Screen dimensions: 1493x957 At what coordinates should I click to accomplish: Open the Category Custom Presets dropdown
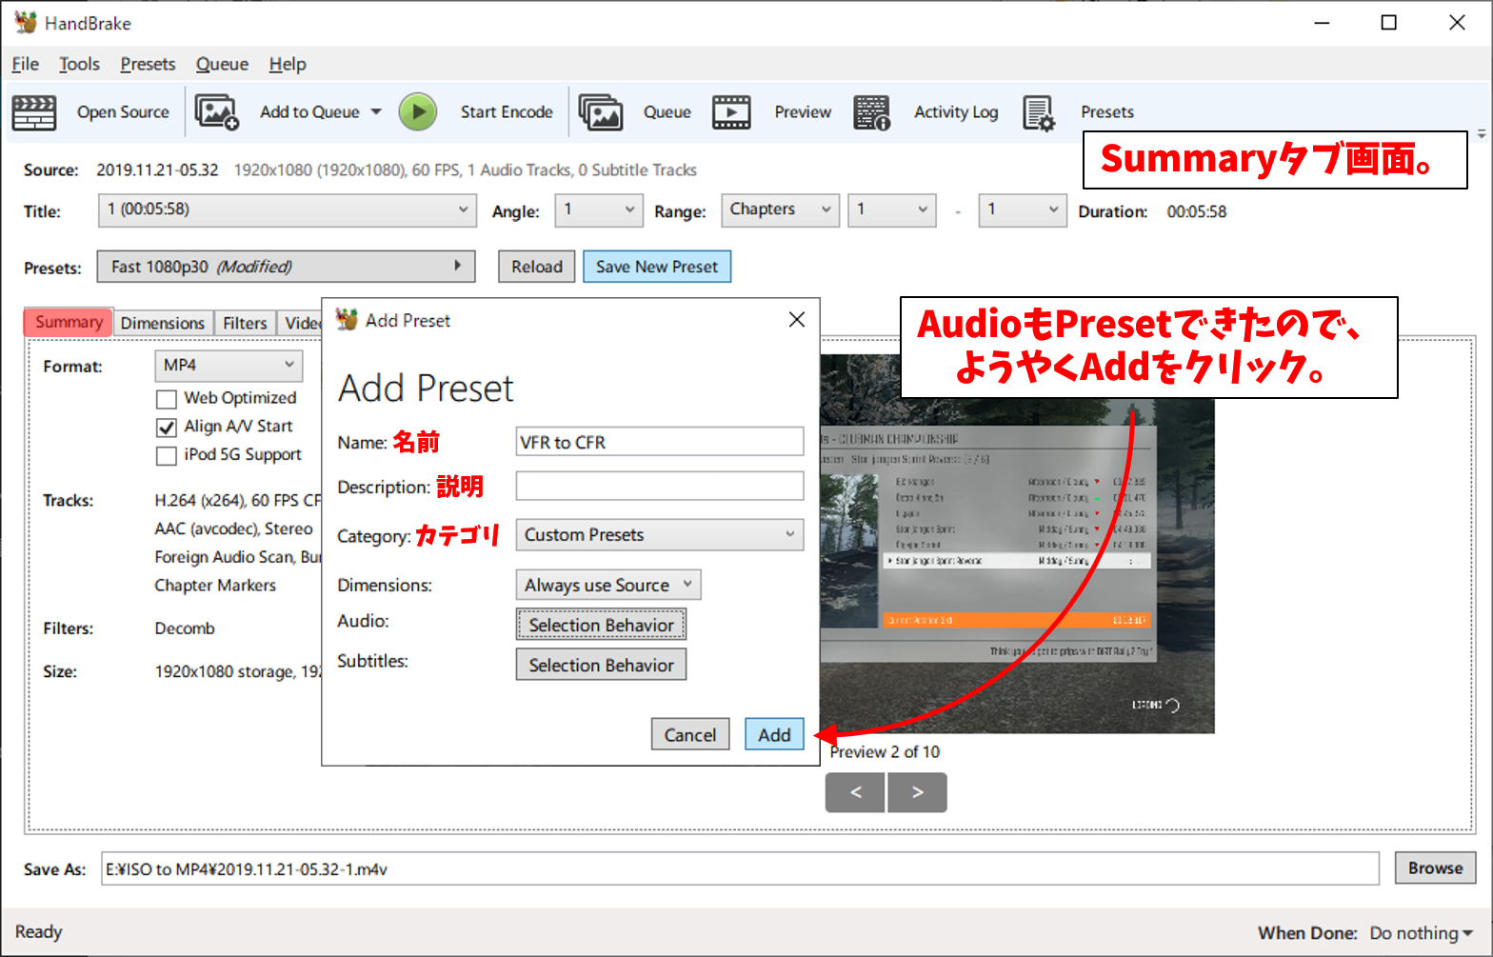pos(660,535)
